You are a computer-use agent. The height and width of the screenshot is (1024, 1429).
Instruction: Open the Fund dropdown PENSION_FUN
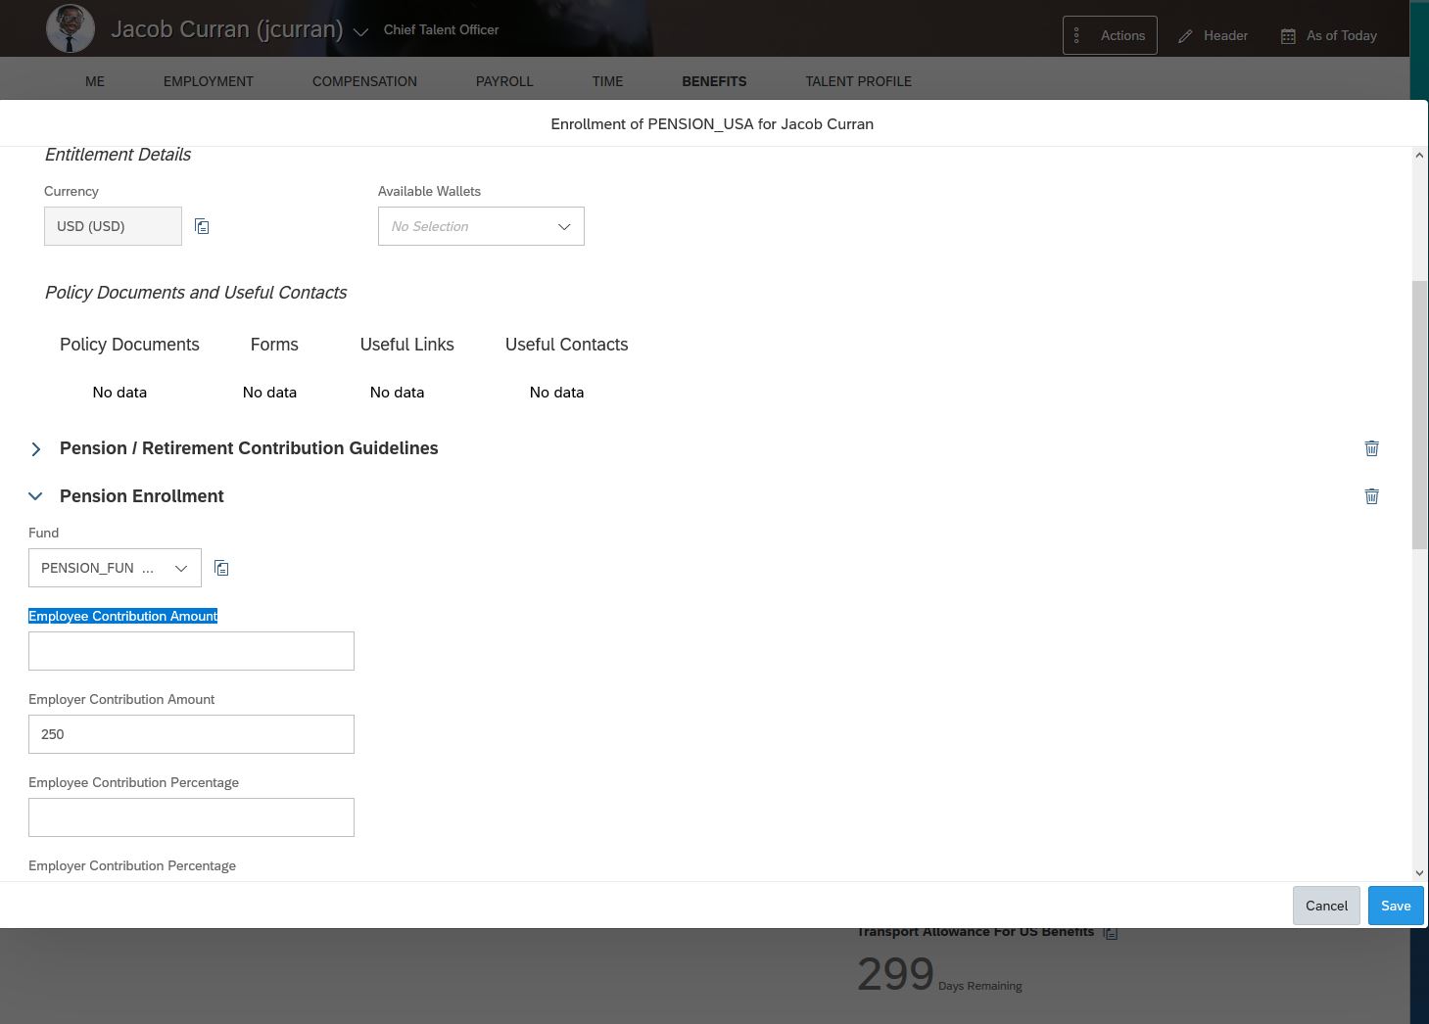(x=115, y=568)
